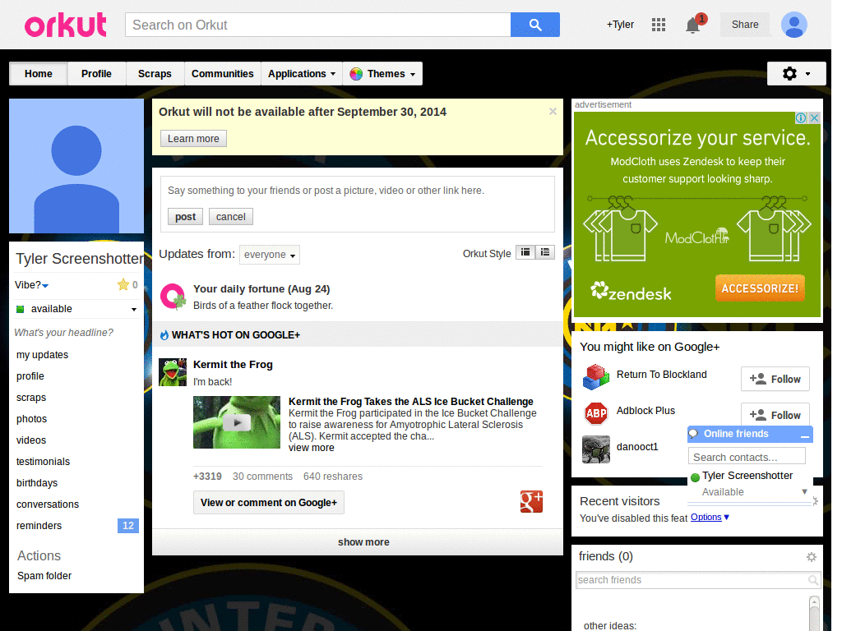Open the Themes dropdown menu
The image size is (842, 631).
coord(382,73)
